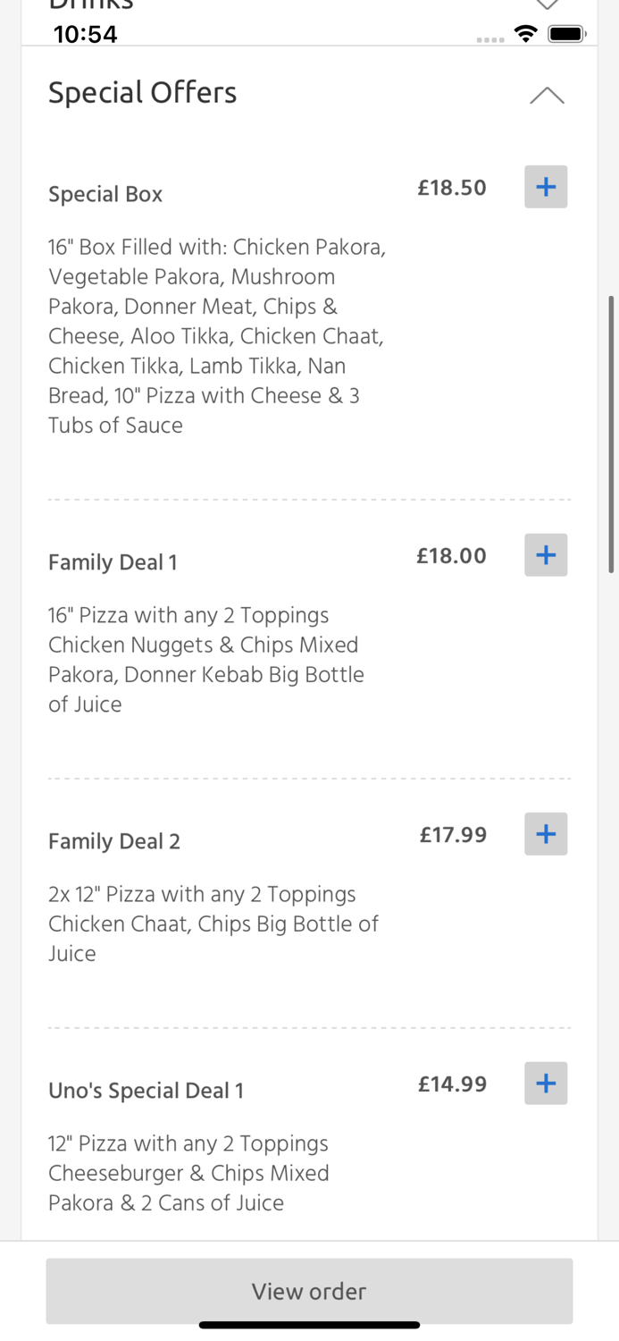
Task: Tap the battery icon in the status bar
Action: click(566, 34)
